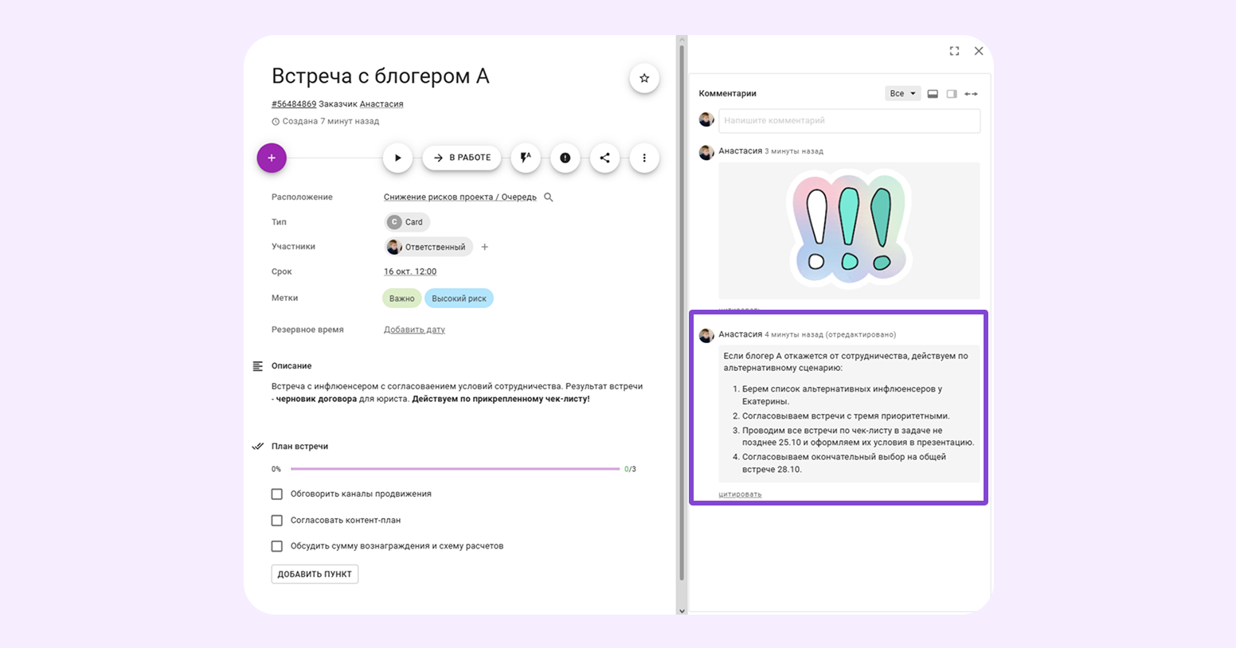Check 'Согласовать контент-план' checkbox

click(277, 521)
